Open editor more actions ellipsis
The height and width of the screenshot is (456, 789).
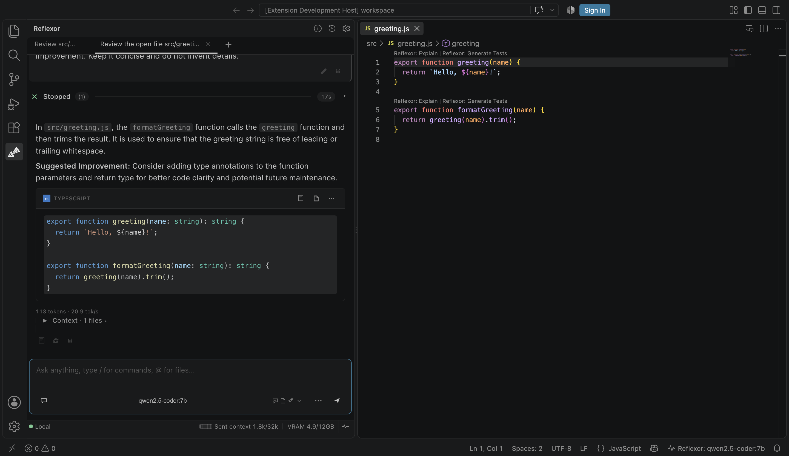point(778,28)
